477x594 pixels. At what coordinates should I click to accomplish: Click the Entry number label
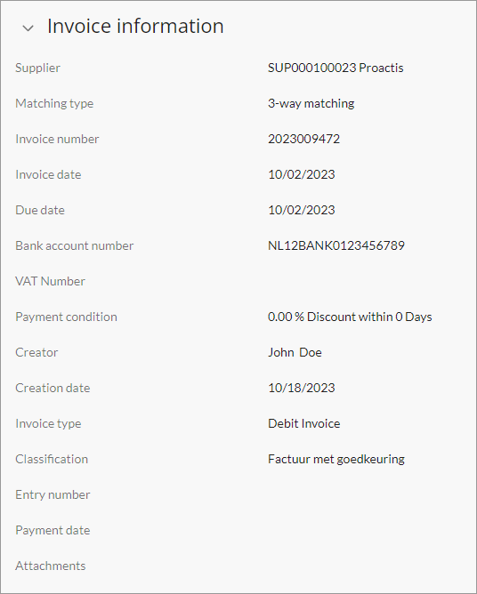(53, 494)
